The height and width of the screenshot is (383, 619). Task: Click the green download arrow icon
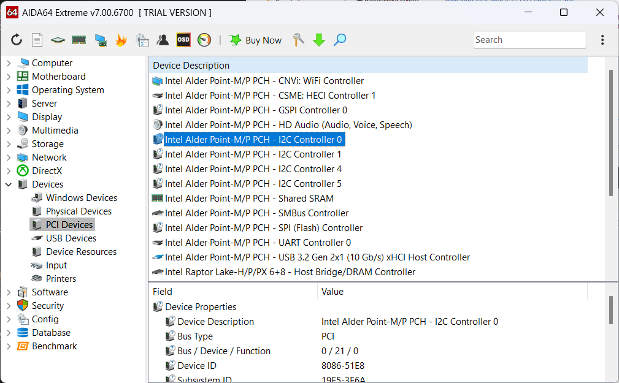(x=319, y=40)
